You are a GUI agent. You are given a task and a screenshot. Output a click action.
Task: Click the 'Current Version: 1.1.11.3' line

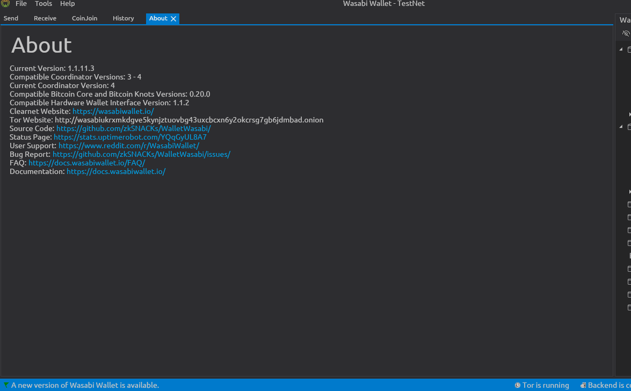click(x=52, y=68)
